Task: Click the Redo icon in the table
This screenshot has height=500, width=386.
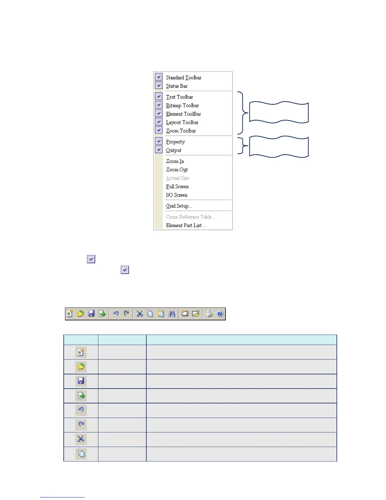Action: (x=81, y=425)
